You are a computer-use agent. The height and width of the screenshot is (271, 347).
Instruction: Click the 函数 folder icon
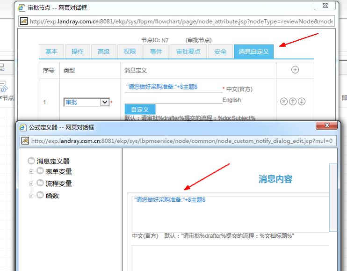[40, 196]
